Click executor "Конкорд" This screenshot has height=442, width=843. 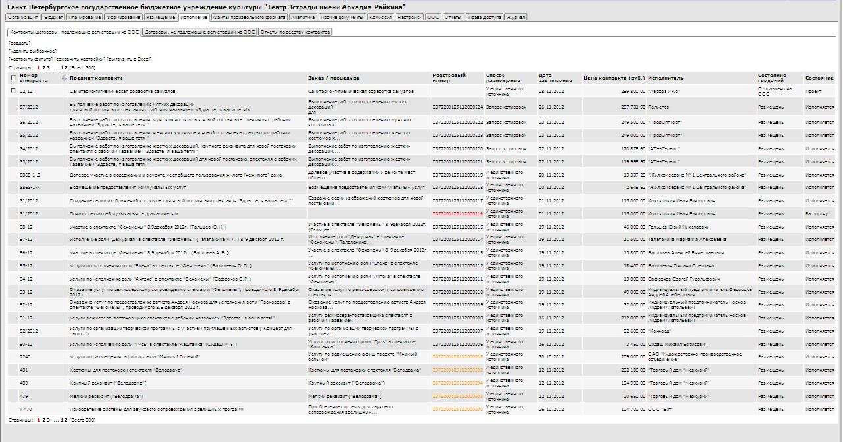pyautogui.click(x=659, y=331)
